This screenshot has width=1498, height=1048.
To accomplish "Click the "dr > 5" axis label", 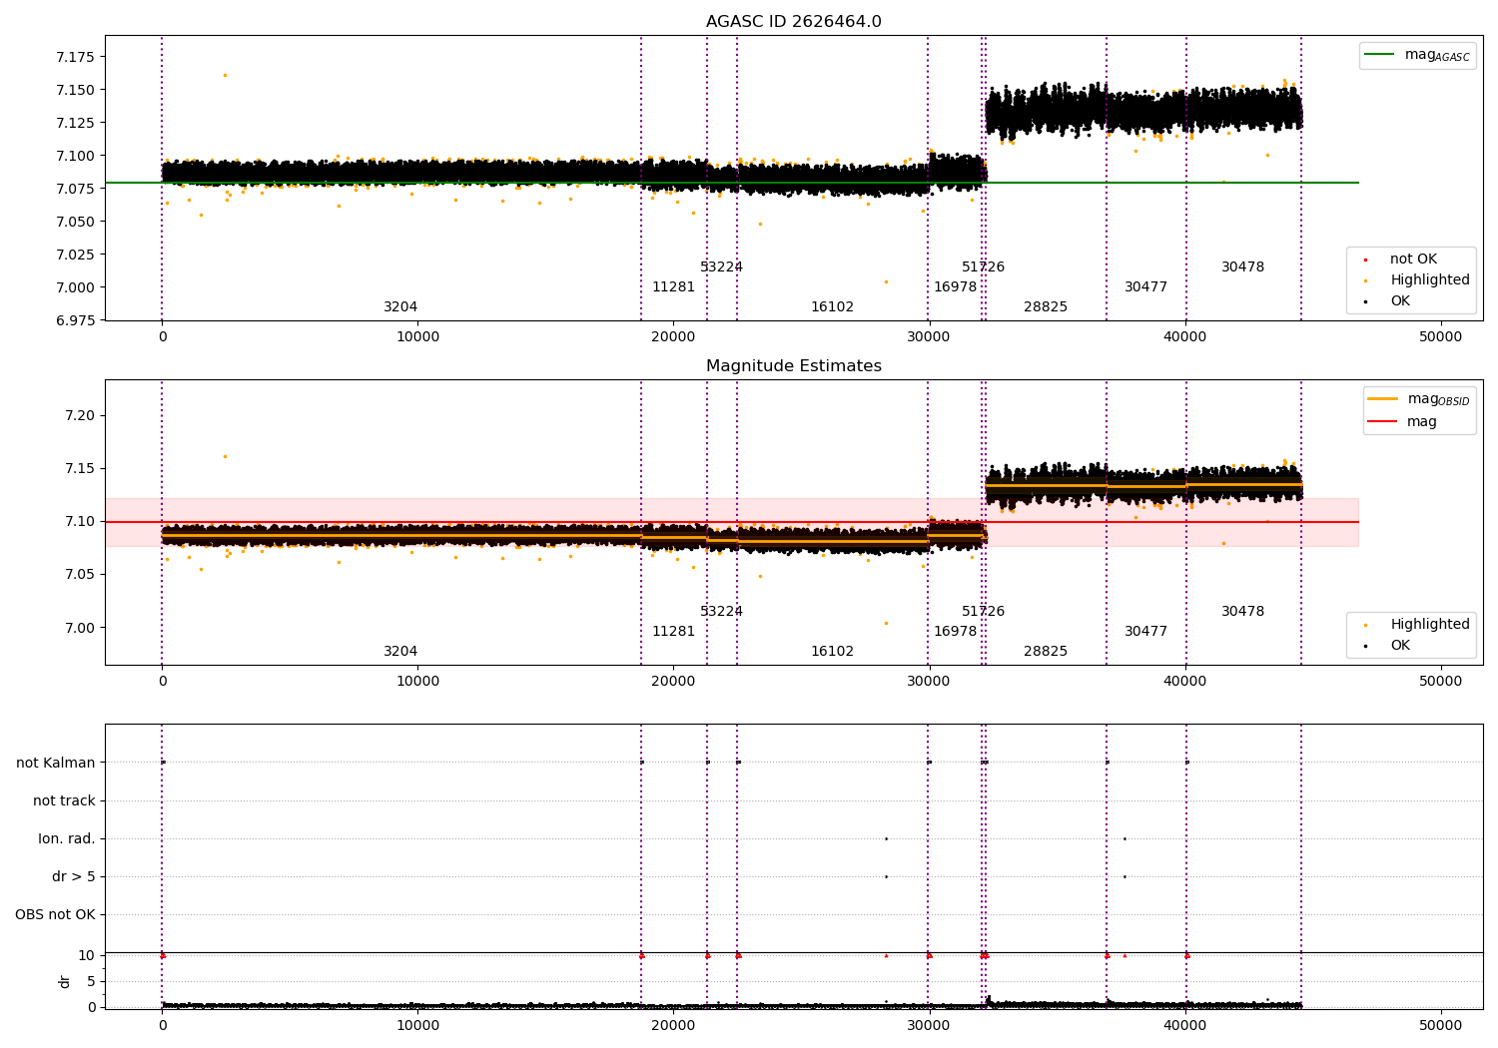I will point(74,876).
